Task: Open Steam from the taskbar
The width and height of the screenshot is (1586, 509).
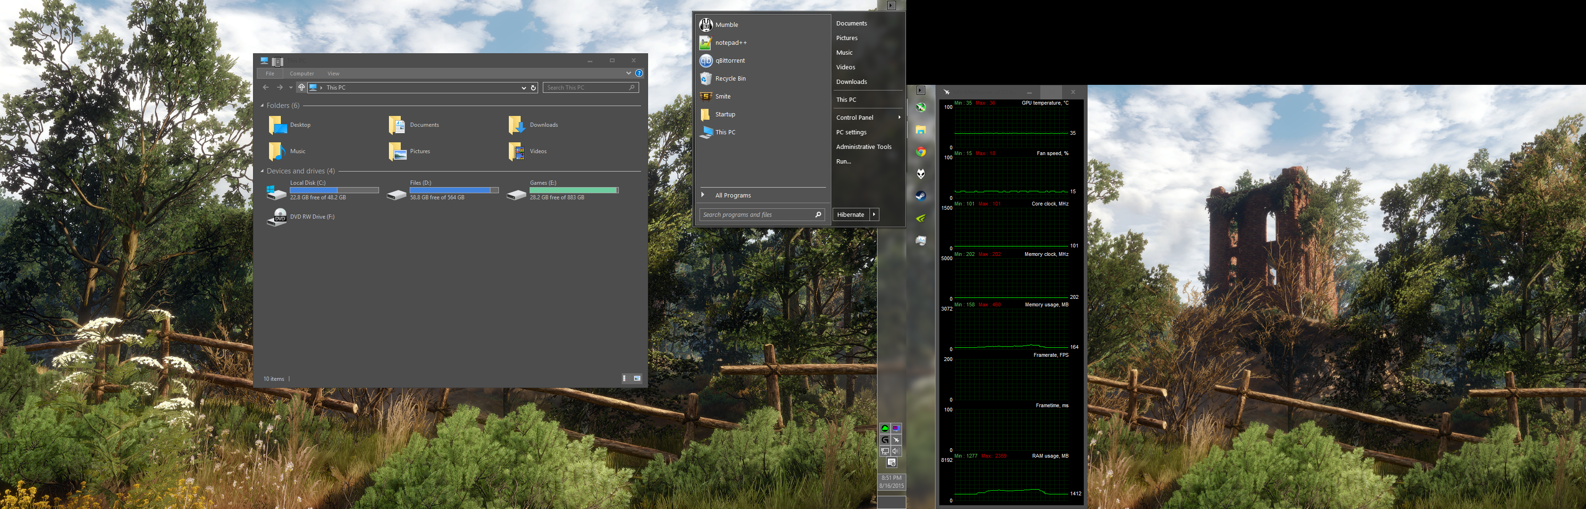Action: coord(920,196)
